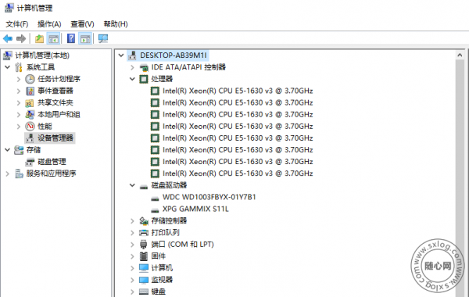Select 设备管理器 in the left tree
The width and height of the screenshot is (469, 297).
pyautogui.click(x=50, y=138)
